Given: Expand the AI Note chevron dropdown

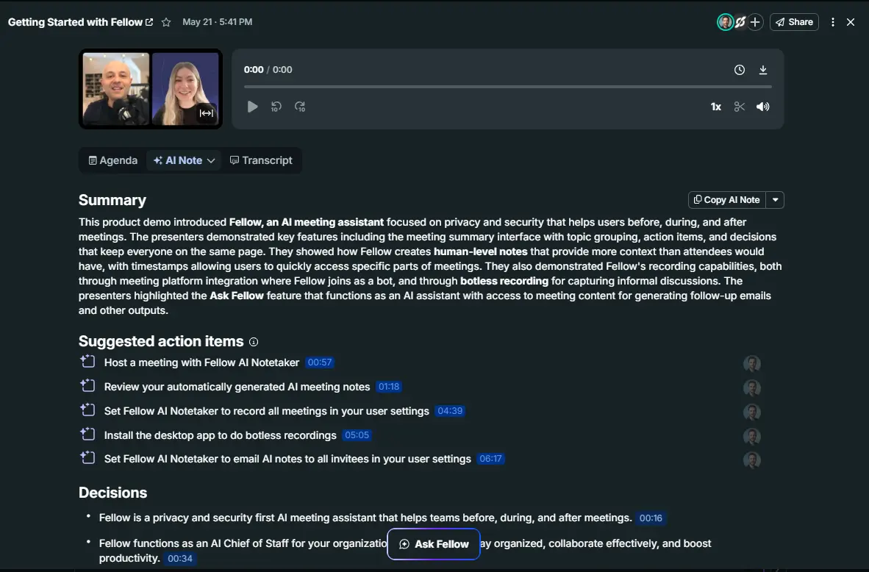Looking at the screenshot, I should click(x=211, y=161).
